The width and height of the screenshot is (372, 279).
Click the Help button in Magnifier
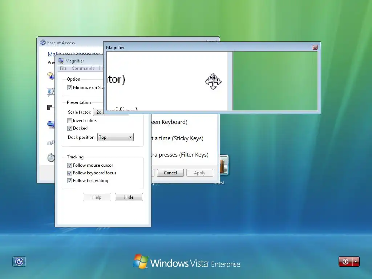click(x=97, y=197)
